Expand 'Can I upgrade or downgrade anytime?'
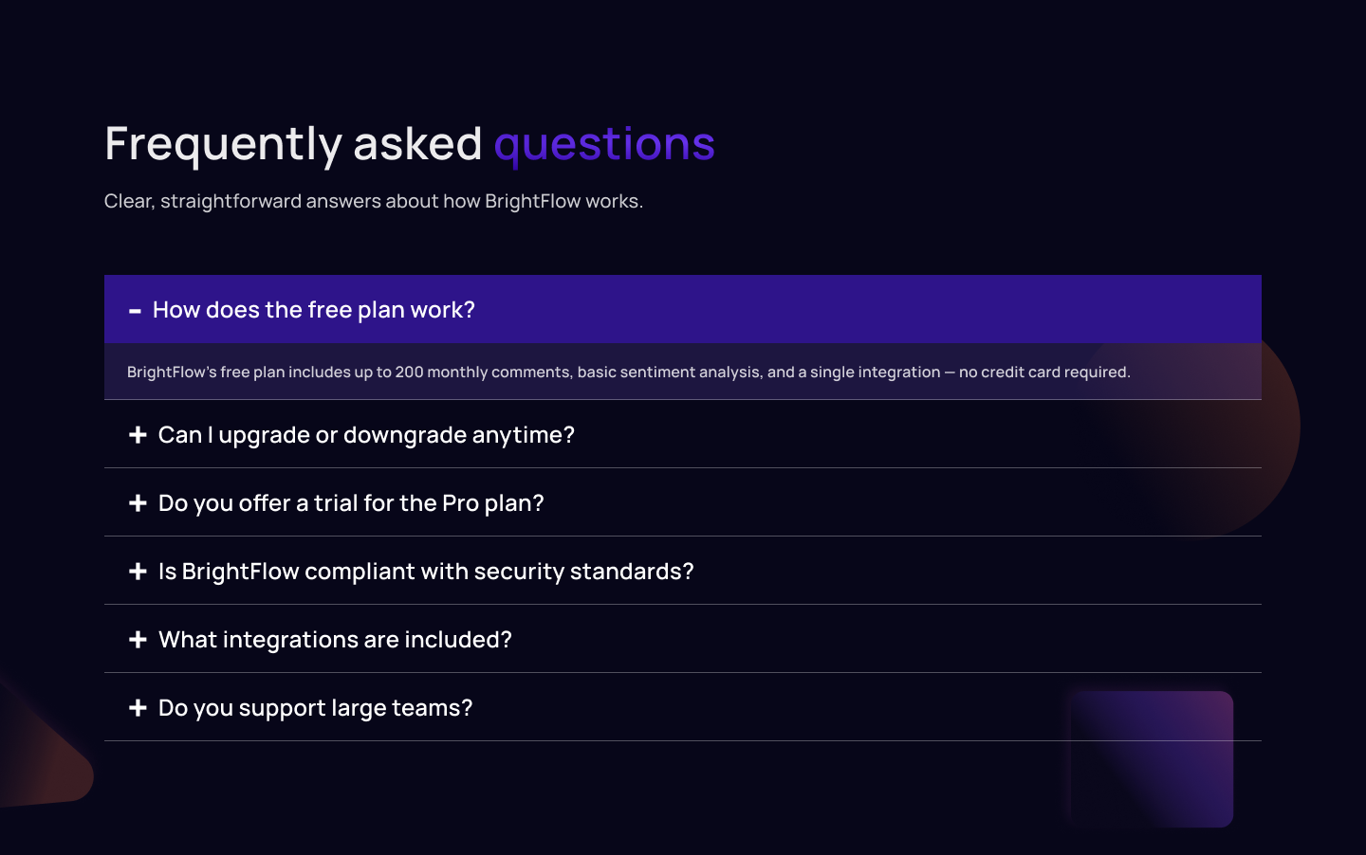This screenshot has height=855, width=1366. pos(366,434)
